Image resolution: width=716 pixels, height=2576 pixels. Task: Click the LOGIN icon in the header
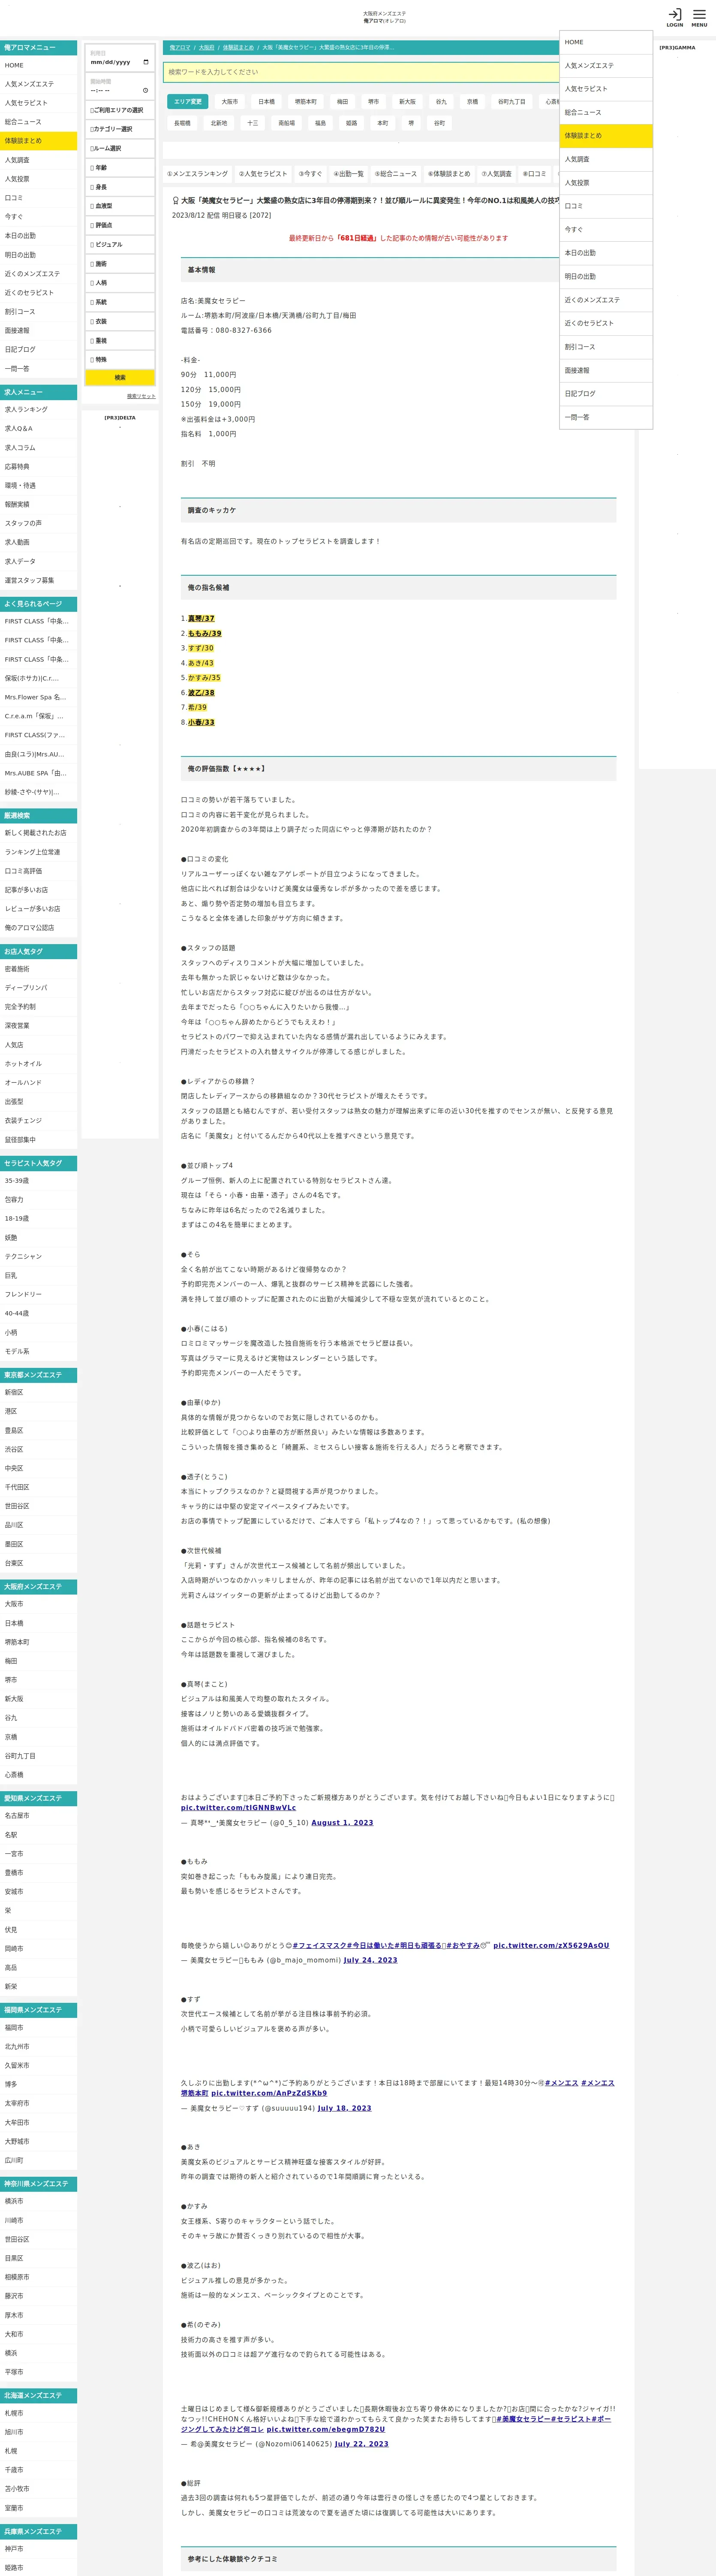675,17
